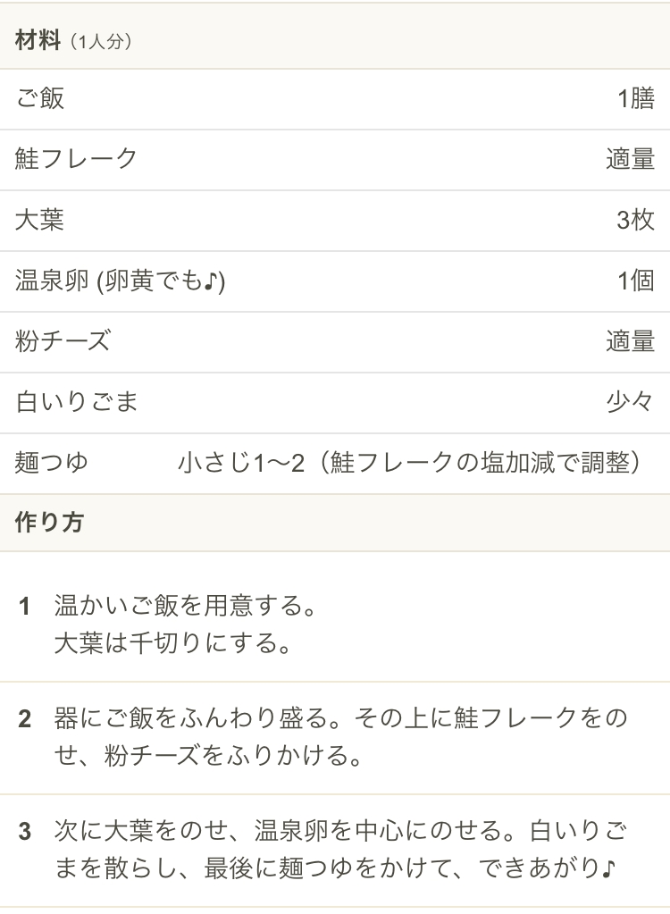The image size is (670, 914).
Task: Click the 1個 quantity for 温泉卵
Action: (636, 281)
